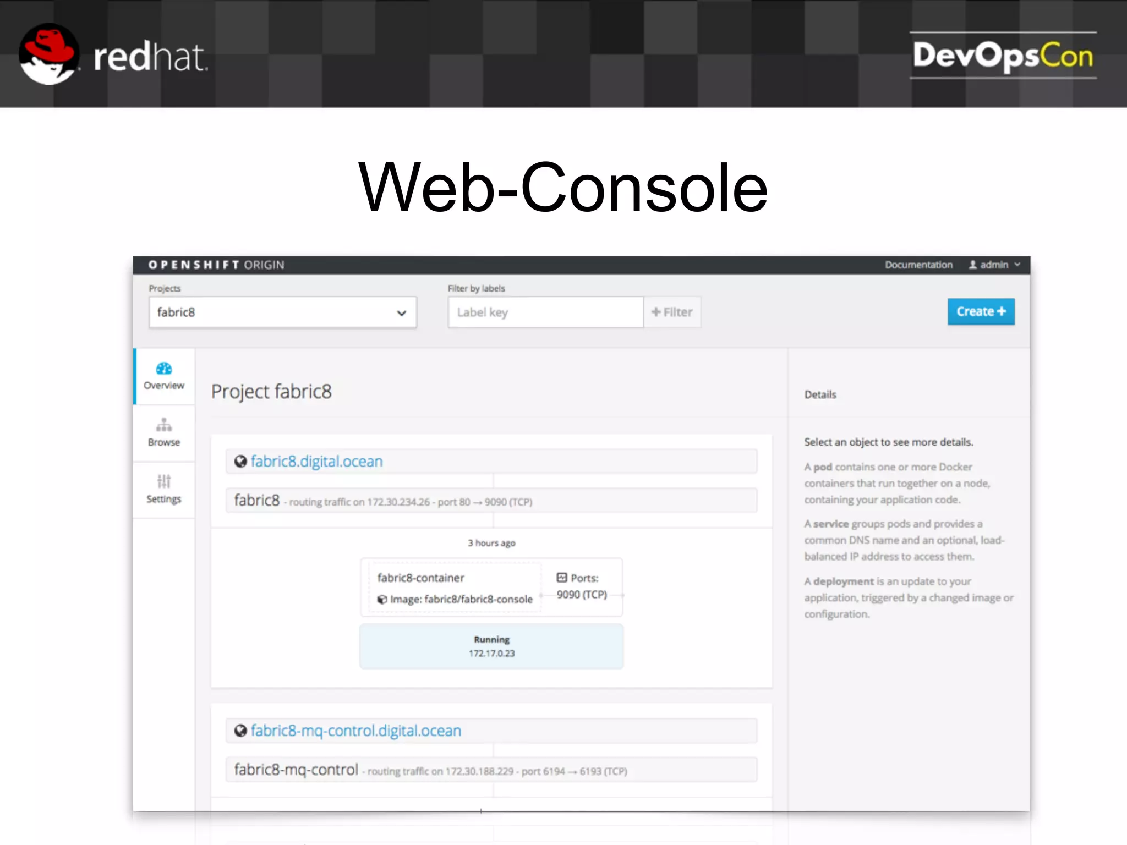The image size is (1127, 845).
Task: Click the chevron arrow in Projects selector
Action: 402,313
